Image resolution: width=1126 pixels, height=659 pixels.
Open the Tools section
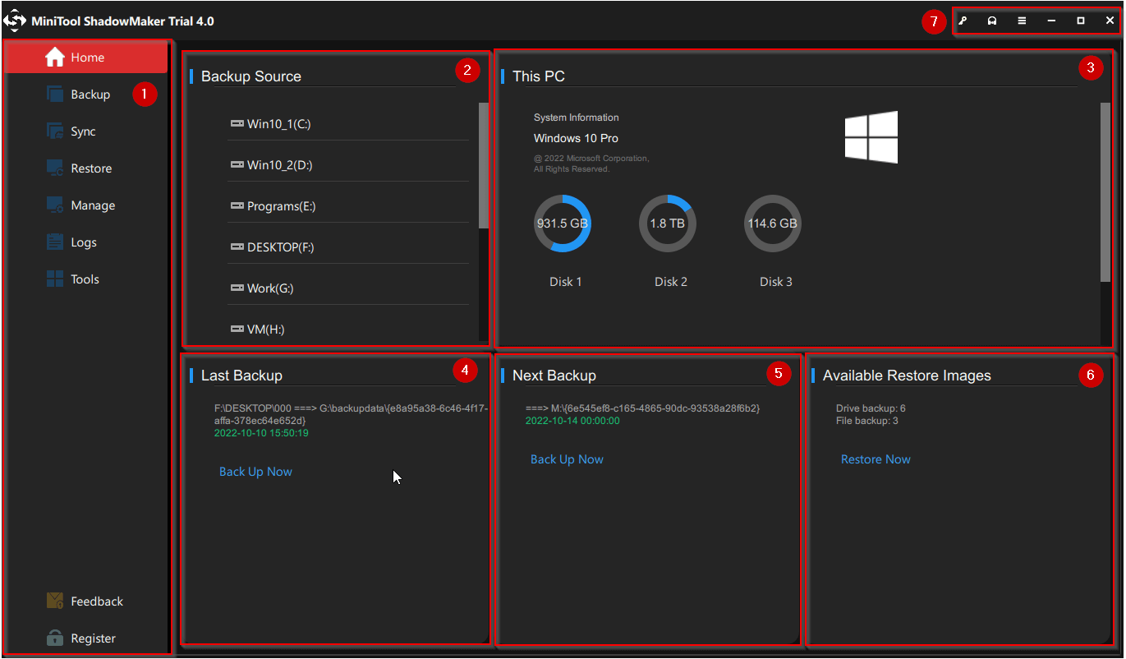point(85,279)
